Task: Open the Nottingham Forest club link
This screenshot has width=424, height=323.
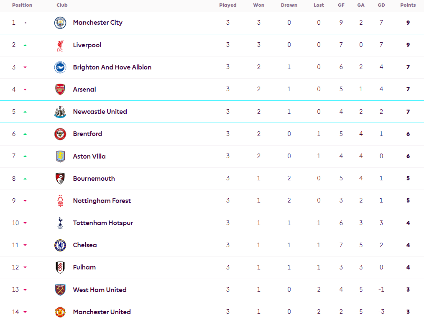Action: (x=102, y=201)
